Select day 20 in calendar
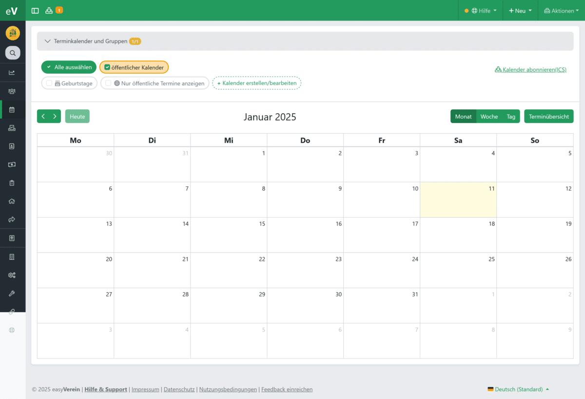The image size is (585, 399). coord(76,270)
